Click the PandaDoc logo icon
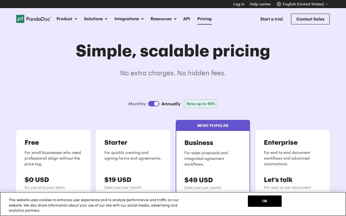The image size is (346, 216). tap(20, 19)
